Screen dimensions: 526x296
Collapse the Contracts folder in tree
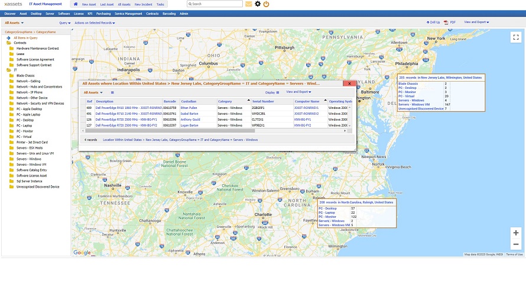pyautogui.click(x=8, y=43)
